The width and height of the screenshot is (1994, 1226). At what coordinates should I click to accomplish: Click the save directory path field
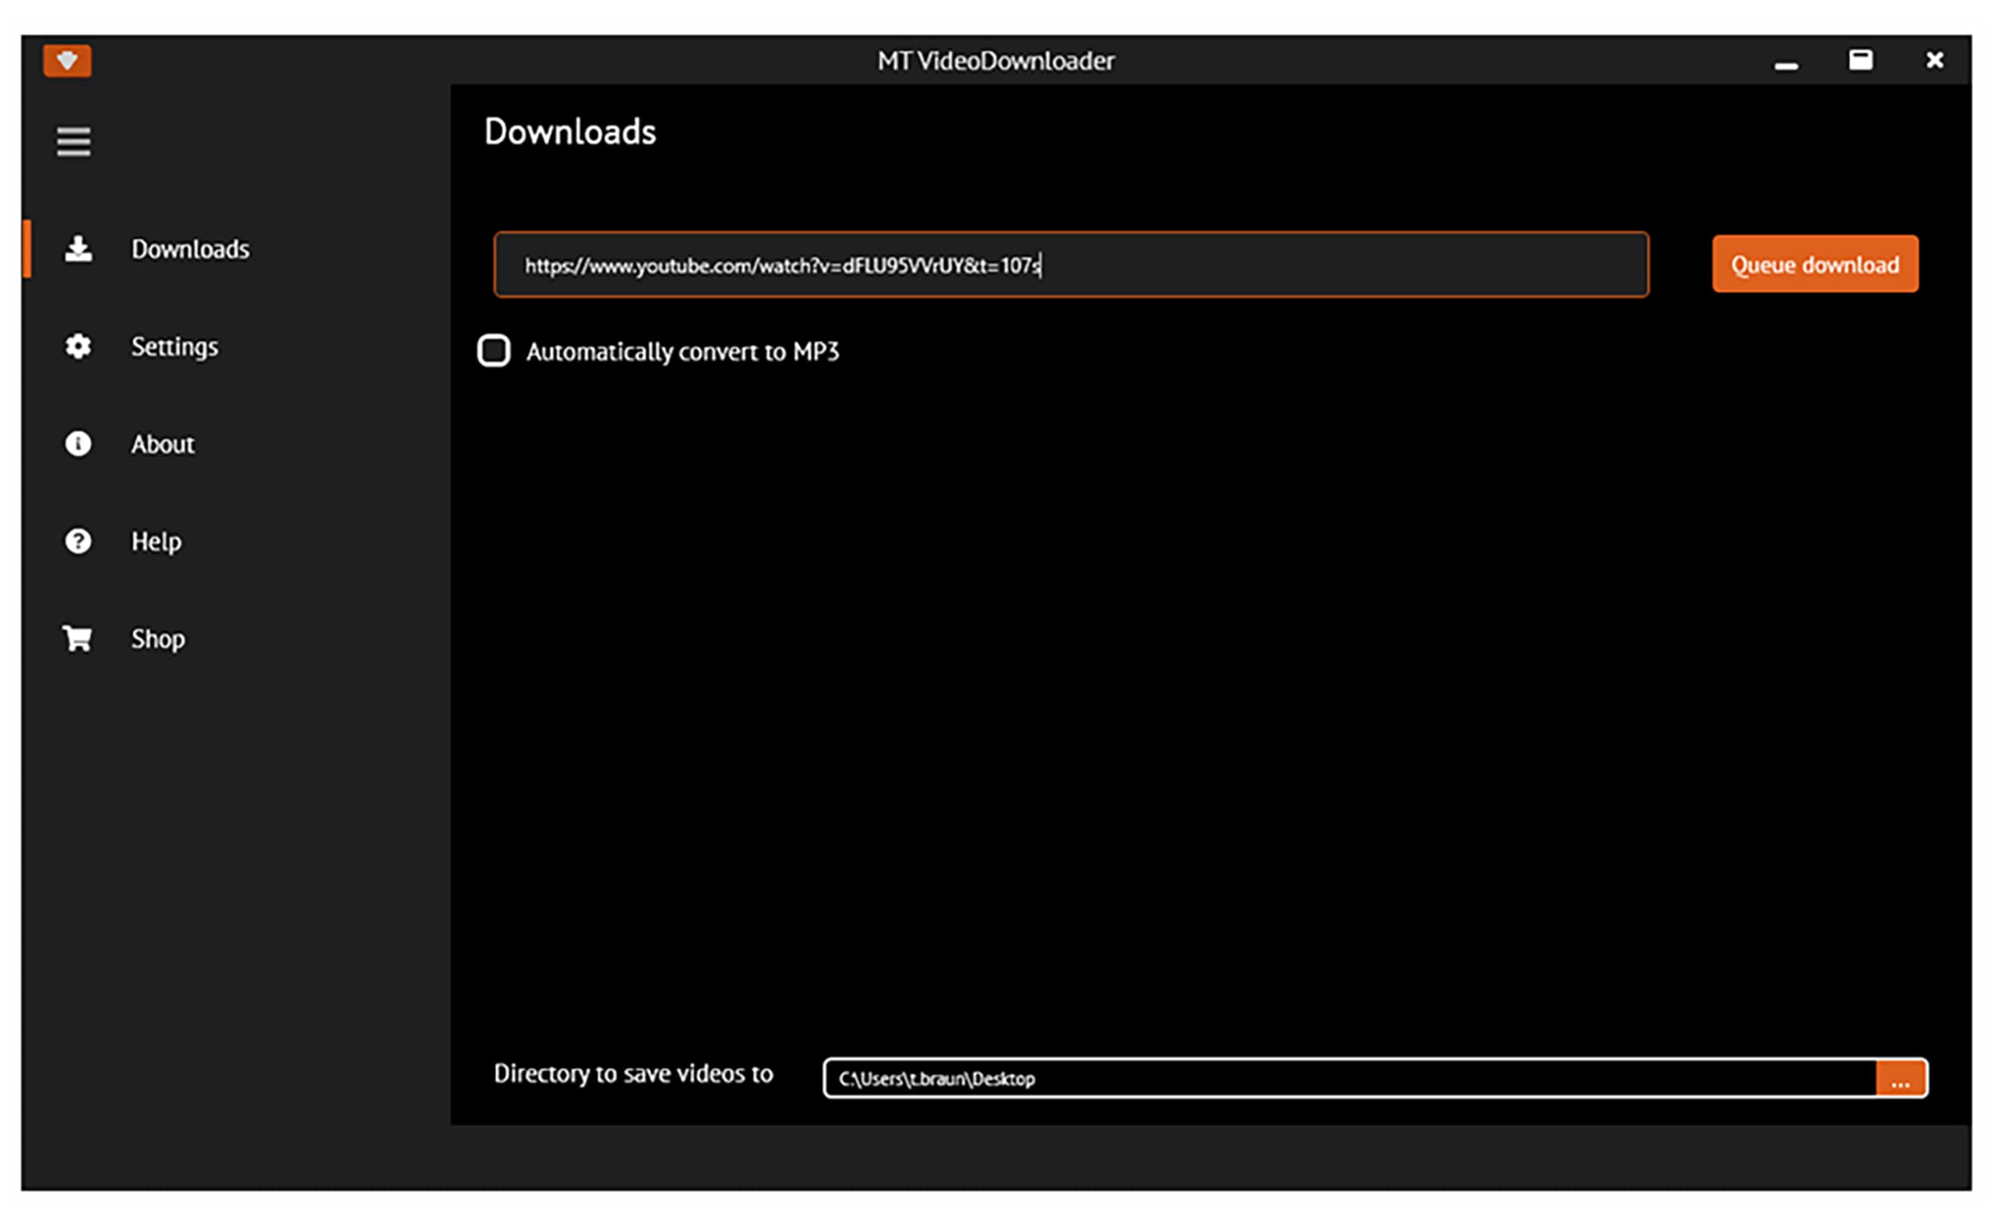pyautogui.click(x=1350, y=1078)
